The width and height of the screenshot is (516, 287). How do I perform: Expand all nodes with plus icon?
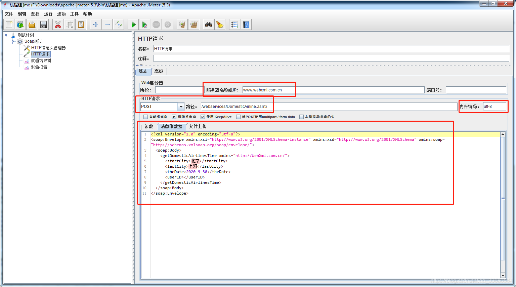pos(96,25)
